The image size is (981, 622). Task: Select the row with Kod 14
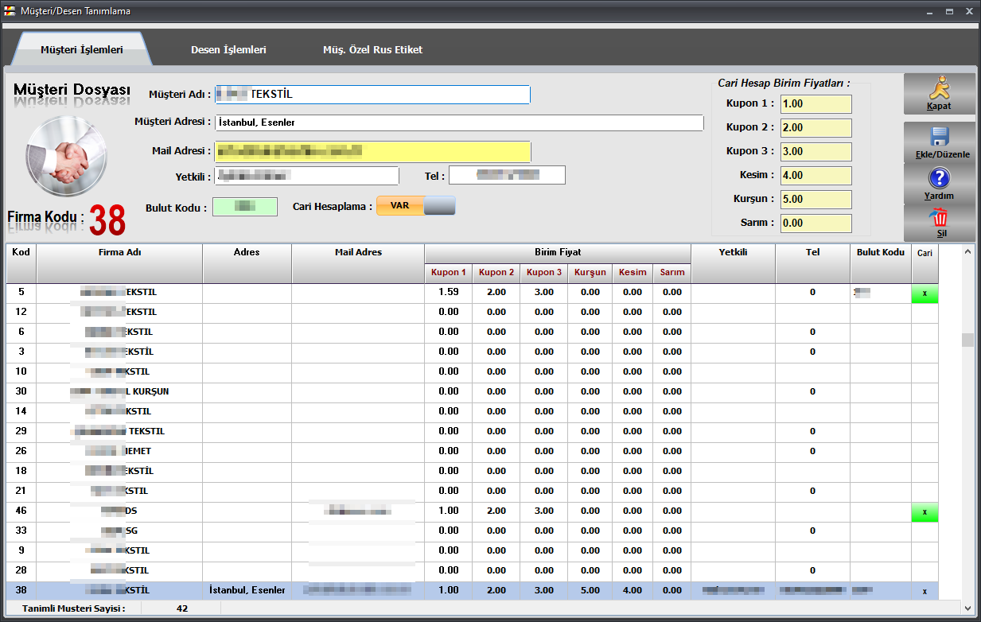pos(473,412)
